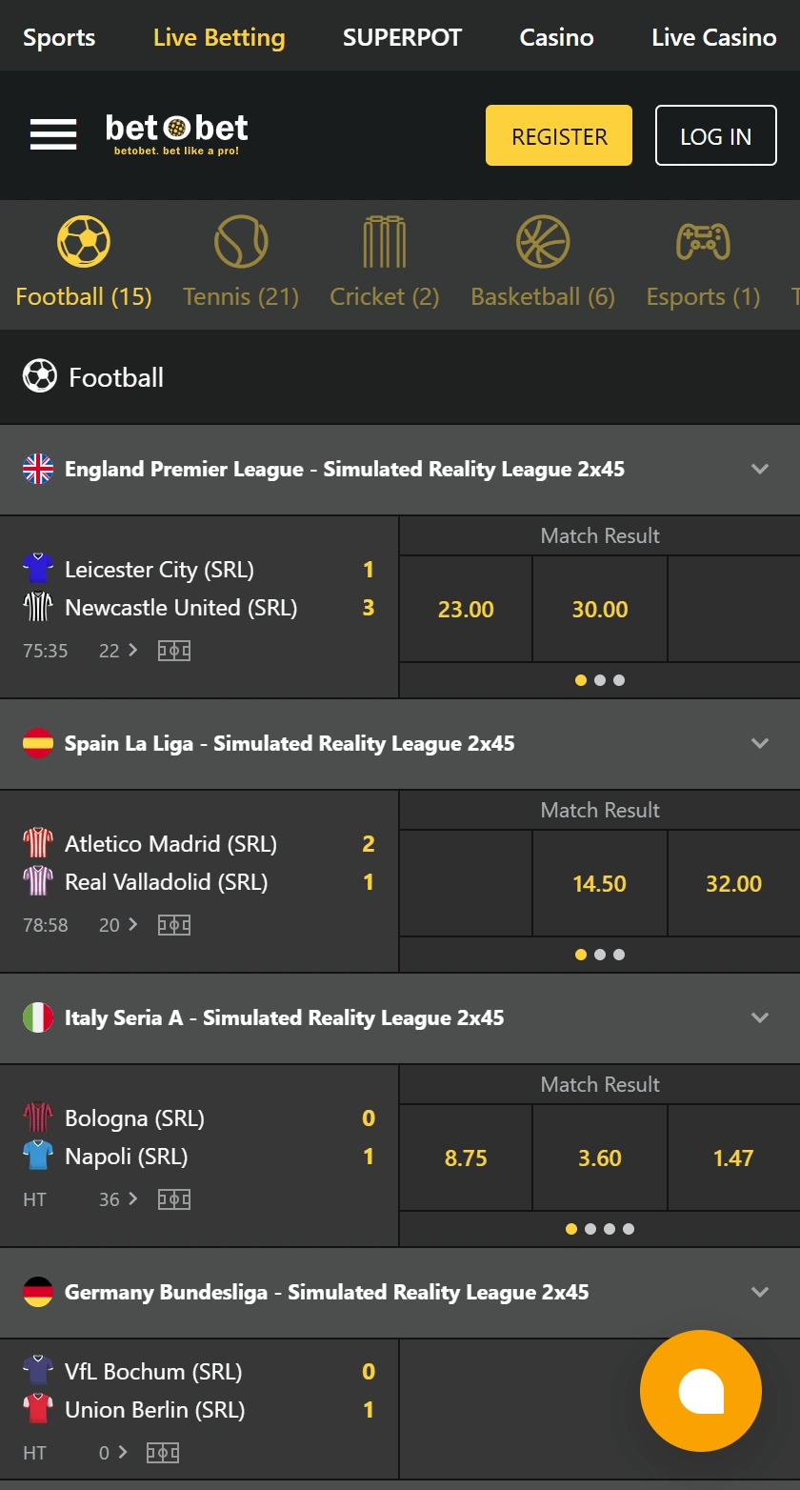
Task: Collapse the Spain La Liga section
Action: coord(759,743)
